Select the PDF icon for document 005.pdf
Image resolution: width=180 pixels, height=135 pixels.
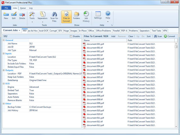(84, 74)
